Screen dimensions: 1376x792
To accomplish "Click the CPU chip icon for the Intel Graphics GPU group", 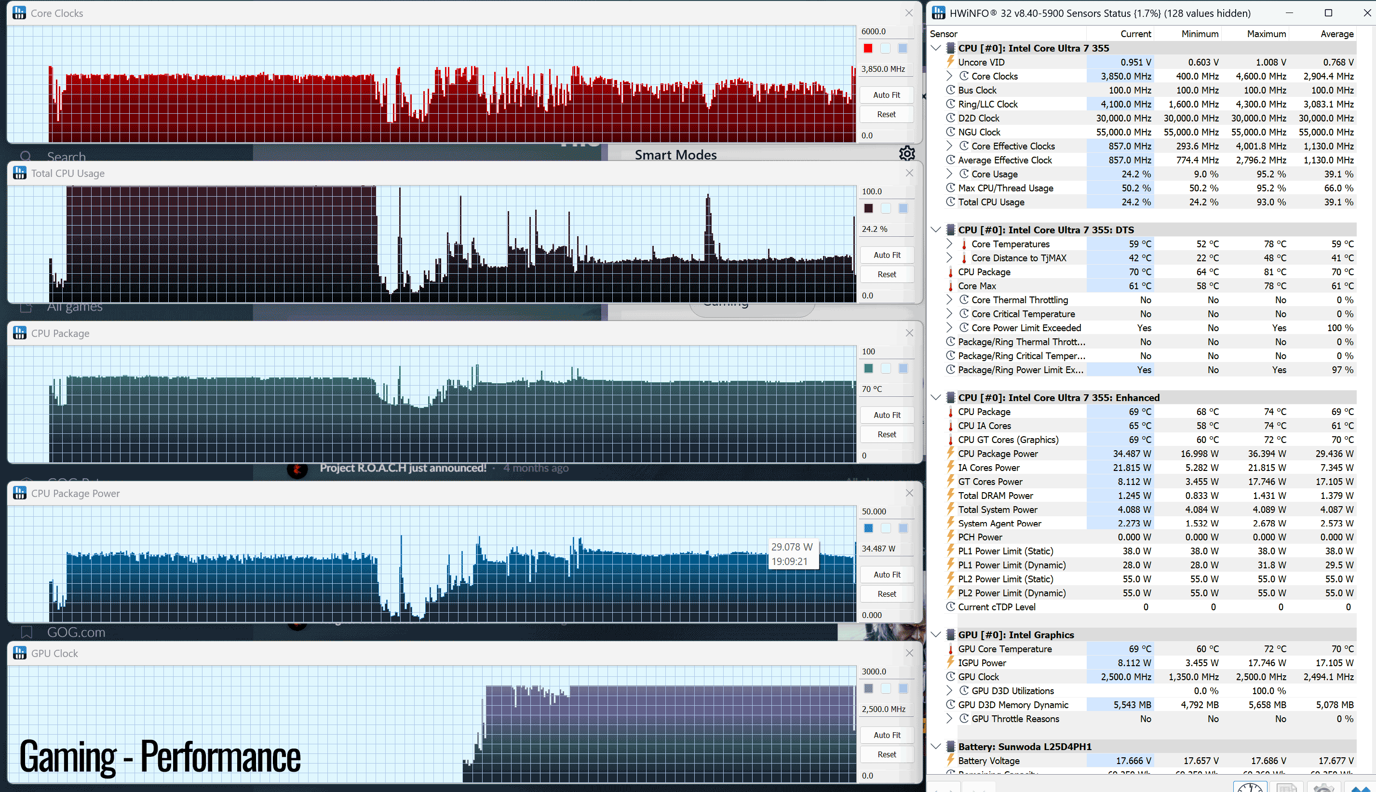I will click(951, 634).
